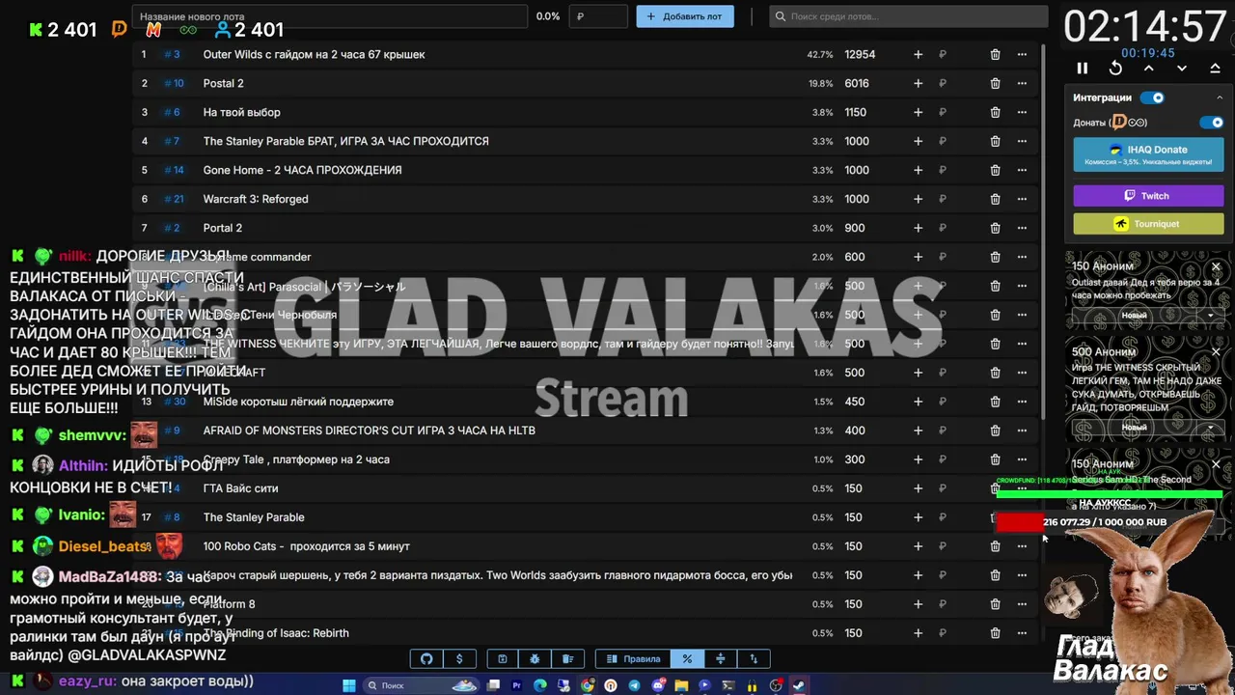Delete the Platform 8 lot

pos(995,604)
